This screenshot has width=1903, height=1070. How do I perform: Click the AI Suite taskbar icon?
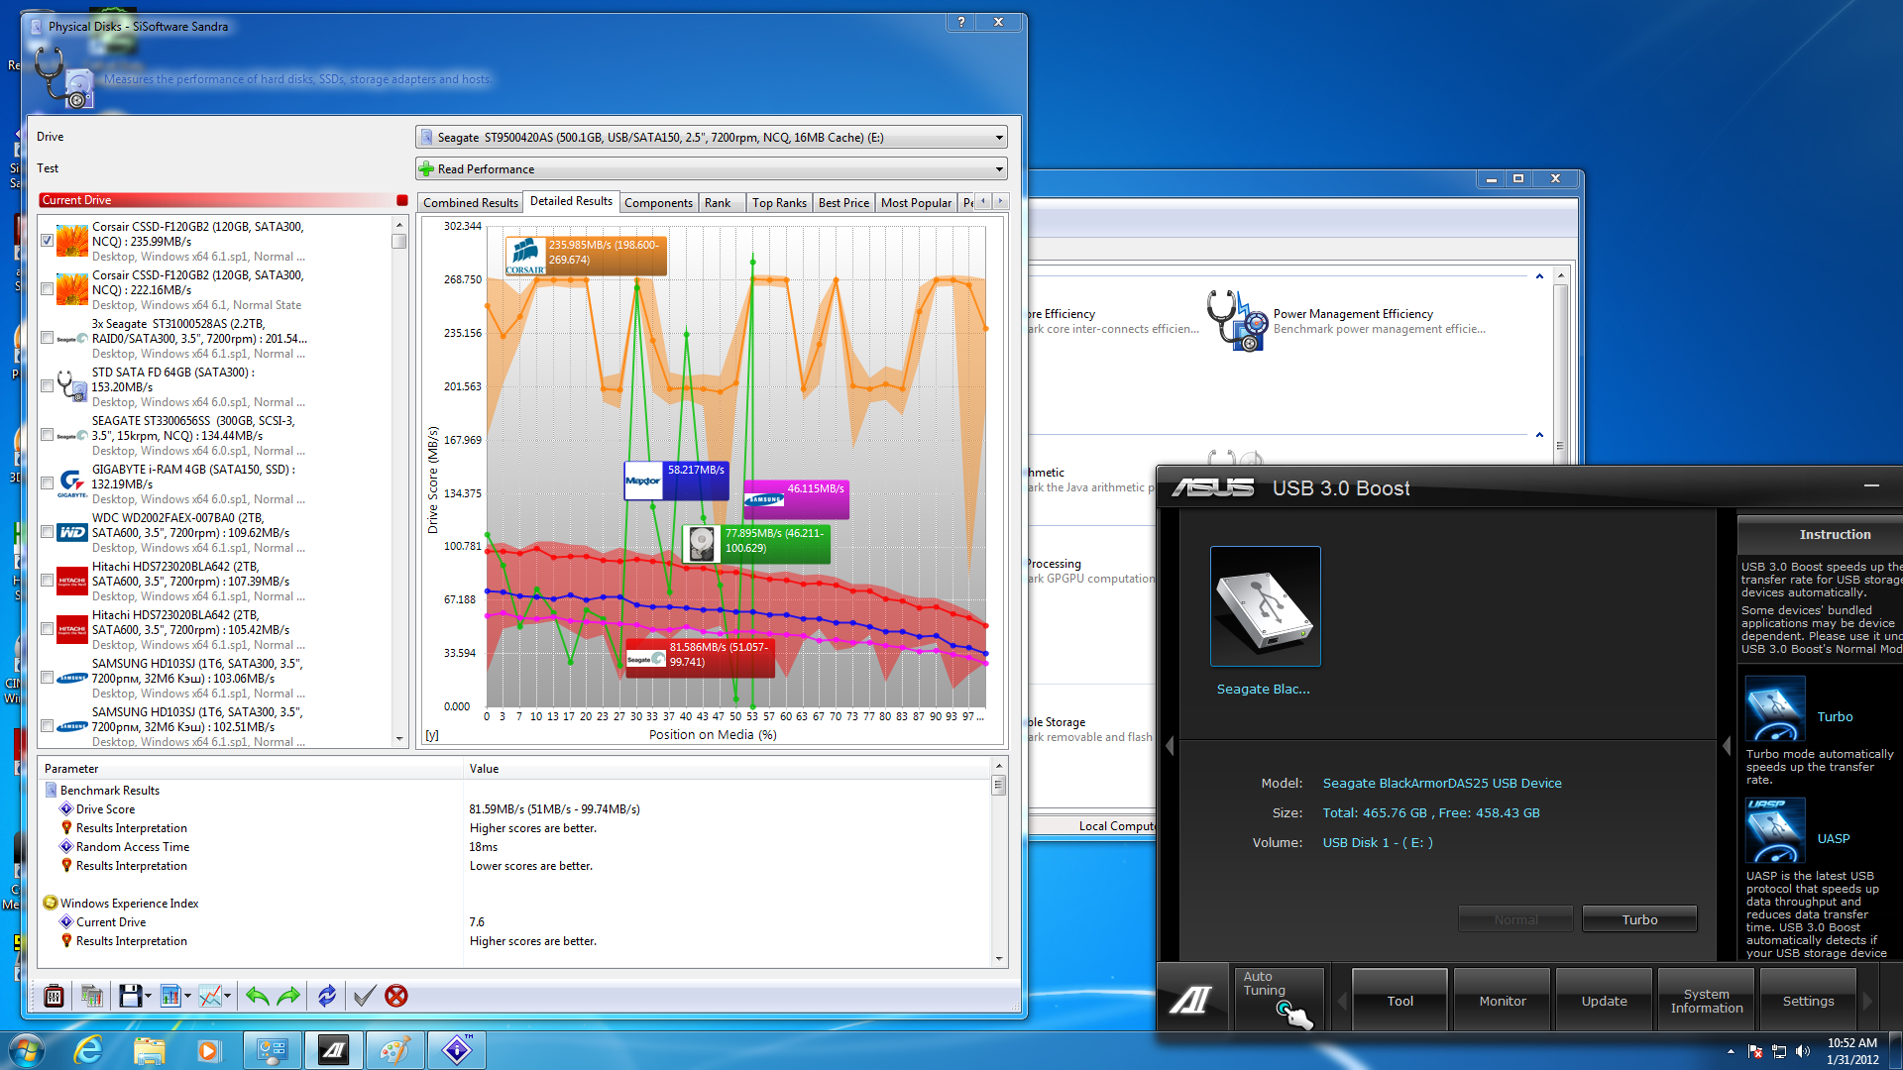[334, 1050]
